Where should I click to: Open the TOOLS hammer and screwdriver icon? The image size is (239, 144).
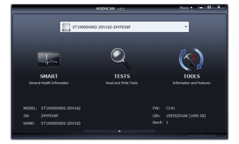coord(191,59)
